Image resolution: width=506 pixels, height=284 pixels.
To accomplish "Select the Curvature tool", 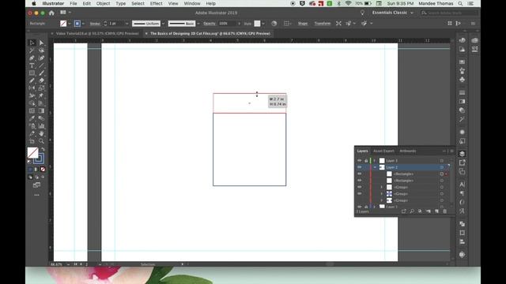I will pos(41,58).
